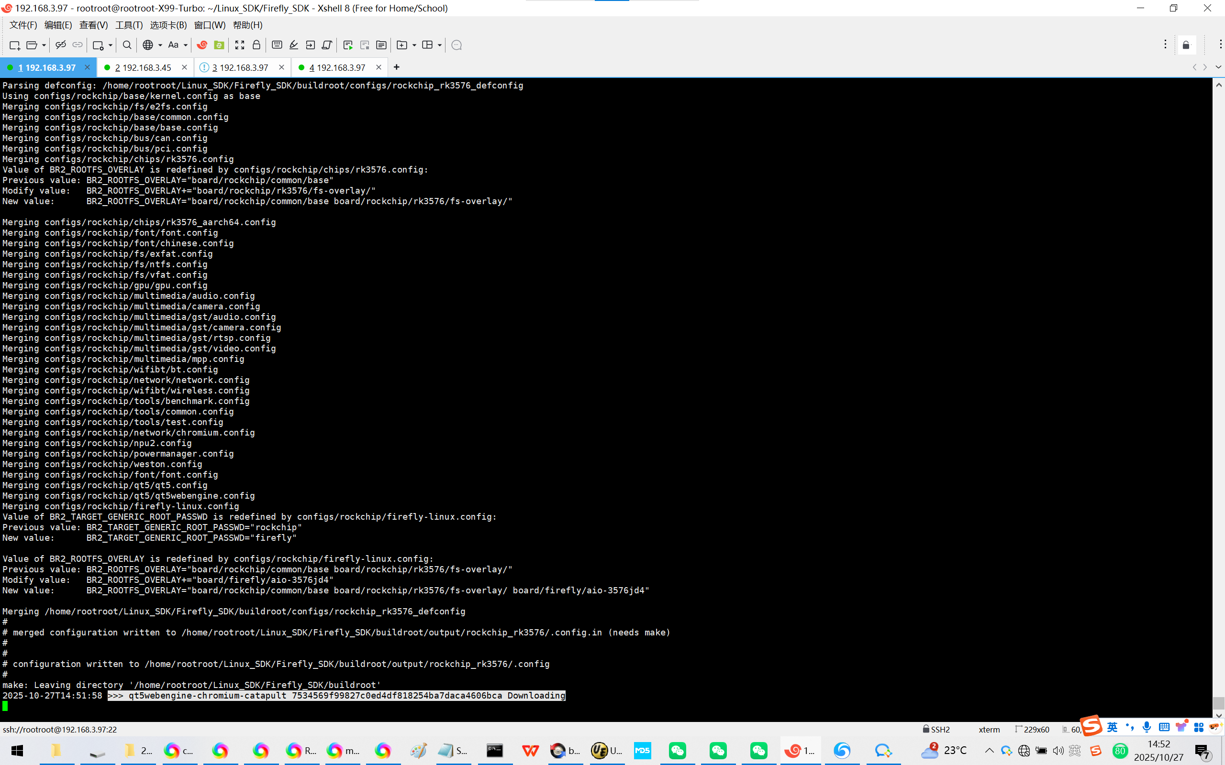Click the New Session icon
The height and width of the screenshot is (765, 1225).
coord(14,45)
